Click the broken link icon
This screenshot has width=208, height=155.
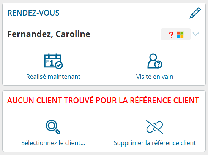click(155, 127)
